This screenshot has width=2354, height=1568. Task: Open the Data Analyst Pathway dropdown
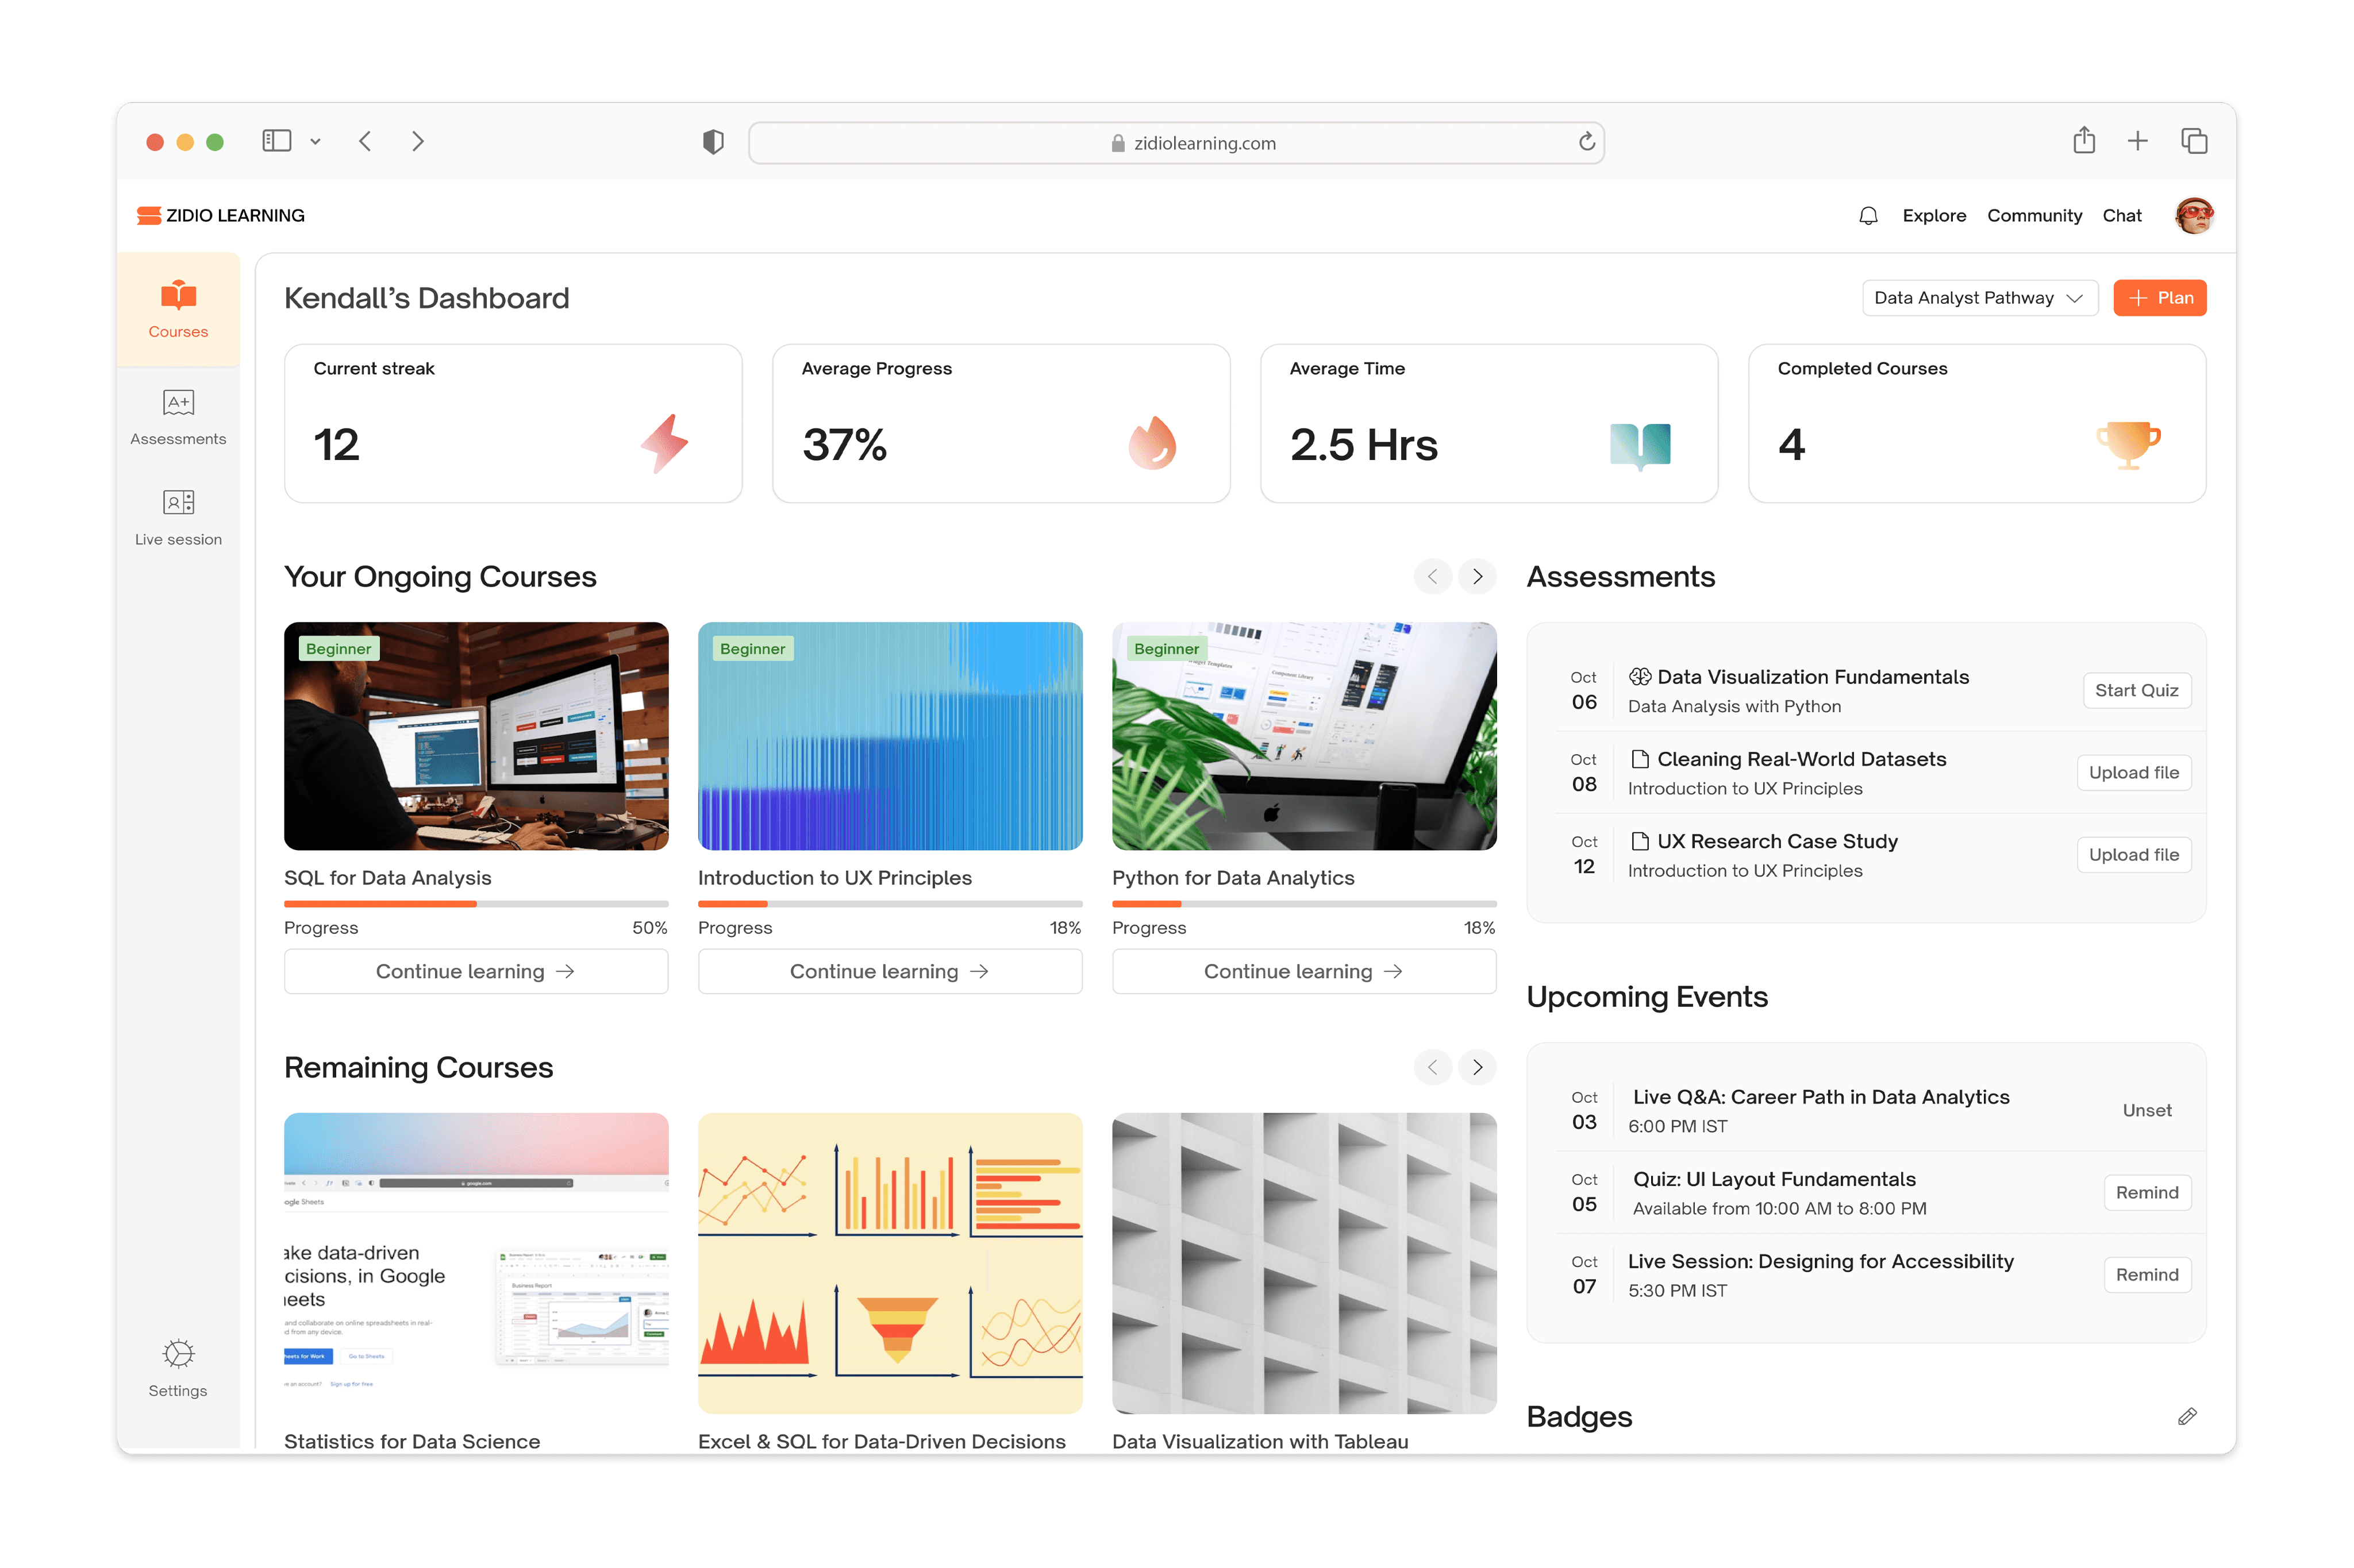pos(1979,297)
